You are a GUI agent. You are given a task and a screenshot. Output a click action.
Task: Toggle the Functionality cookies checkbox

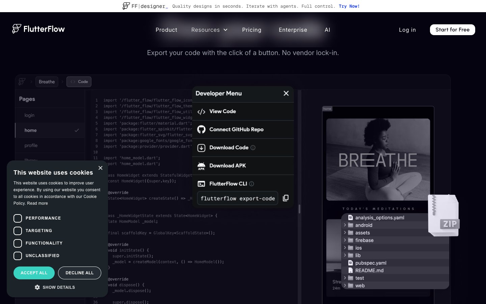(18, 243)
